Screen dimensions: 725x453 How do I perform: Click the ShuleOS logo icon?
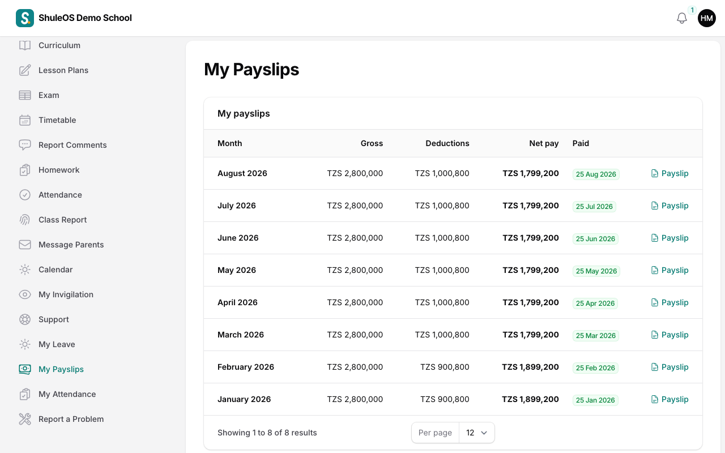[x=25, y=18]
